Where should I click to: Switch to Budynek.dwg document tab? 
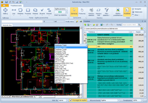click(x=7, y=25)
